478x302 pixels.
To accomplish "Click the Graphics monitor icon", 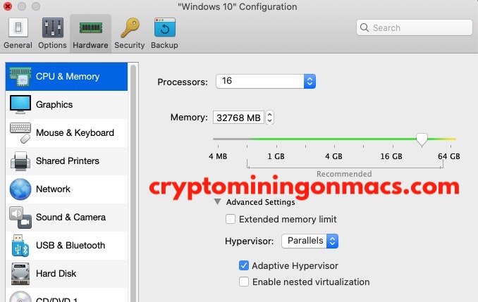I will pos(20,104).
